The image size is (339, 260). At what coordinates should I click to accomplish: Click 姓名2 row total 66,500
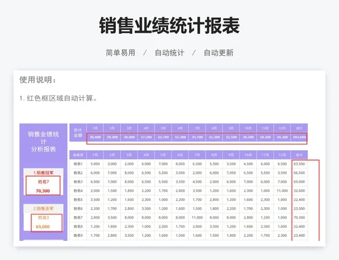point(299,173)
